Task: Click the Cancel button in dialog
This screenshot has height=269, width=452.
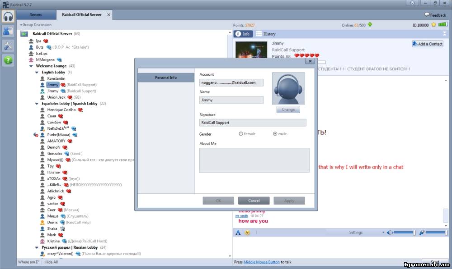Action: click(254, 201)
